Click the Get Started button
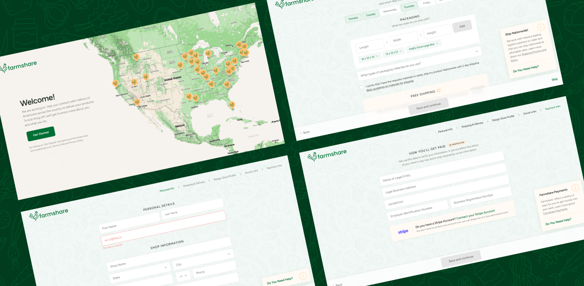Image resolution: width=584 pixels, height=286 pixels. (x=41, y=134)
